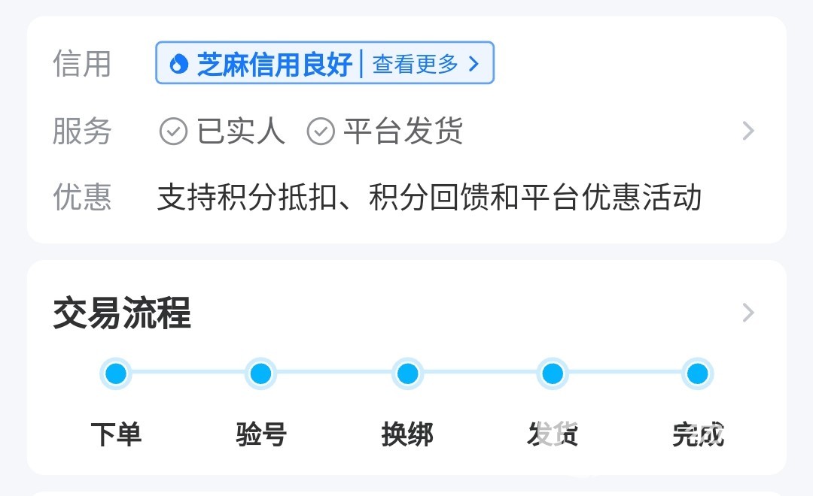Select the 下单 step label
Viewport: 813px width, 496px height.
(116, 434)
